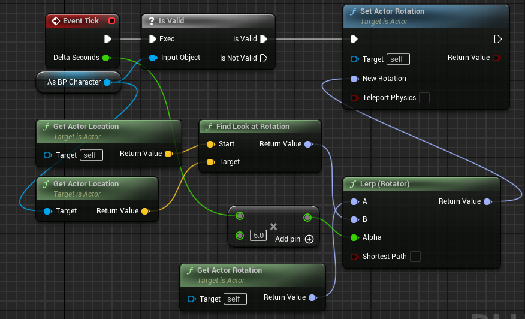Click the Event Tick red breakpoint square

pyautogui.click(x=112, y=21)
